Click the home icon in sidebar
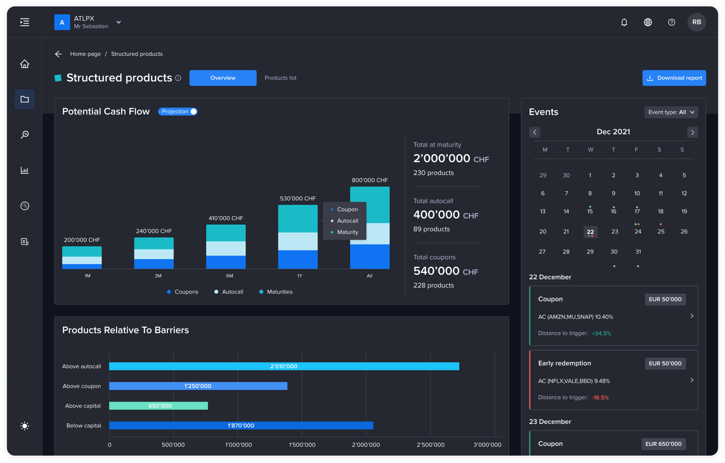The image size is (725, 463). pos(25,64)
